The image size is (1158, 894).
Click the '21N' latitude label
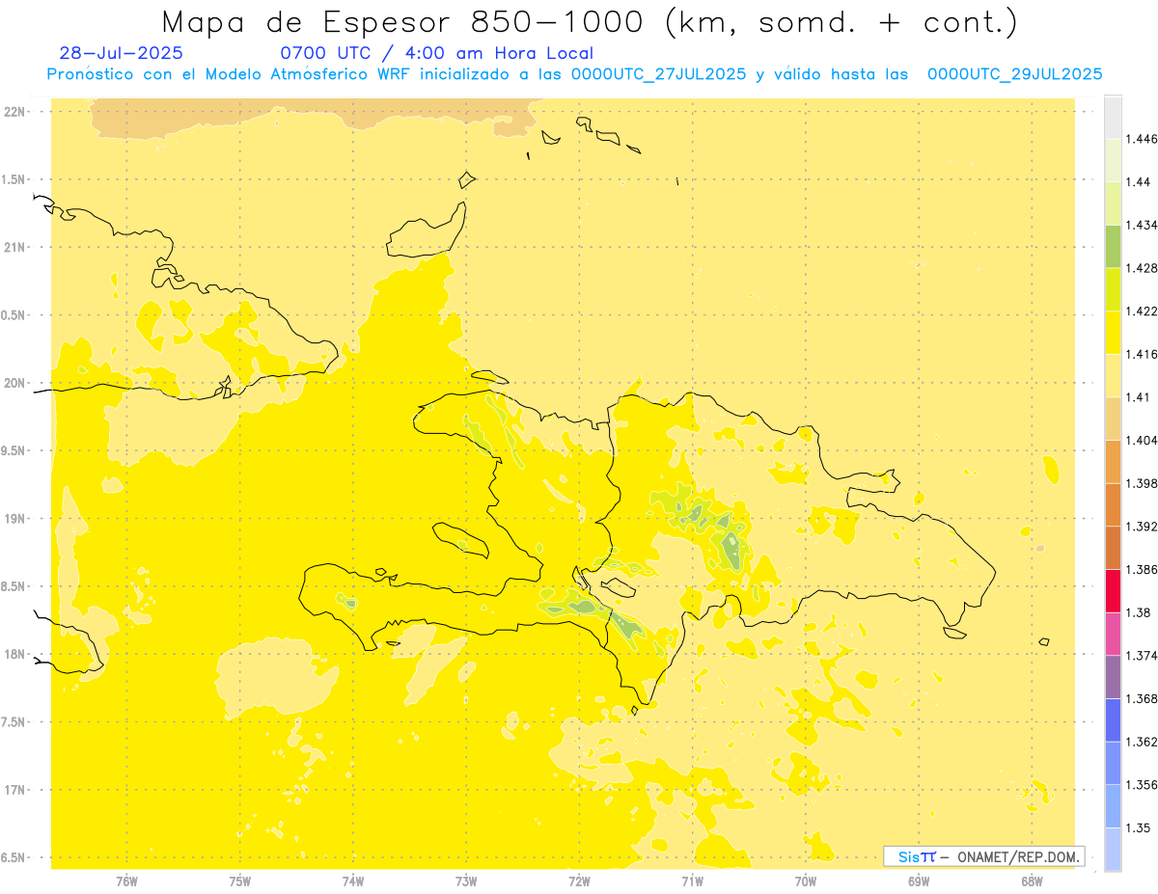tap(15, 247)
